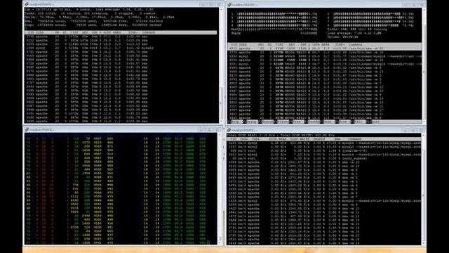Click CPU core 1 meter in htop
Viewport: 449px width, 253px height.
coord(274,14)
